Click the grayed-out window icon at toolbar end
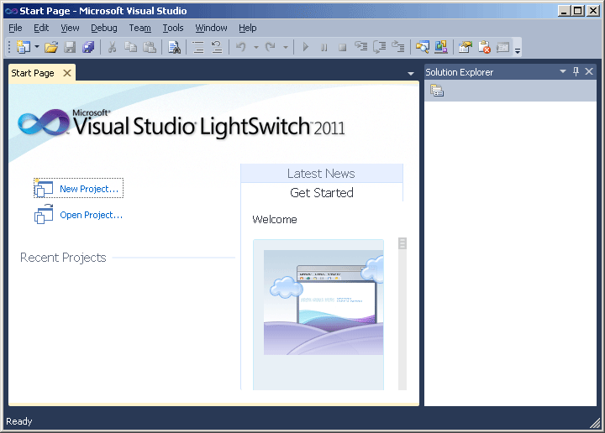605x433 pixels. [502, 47]
